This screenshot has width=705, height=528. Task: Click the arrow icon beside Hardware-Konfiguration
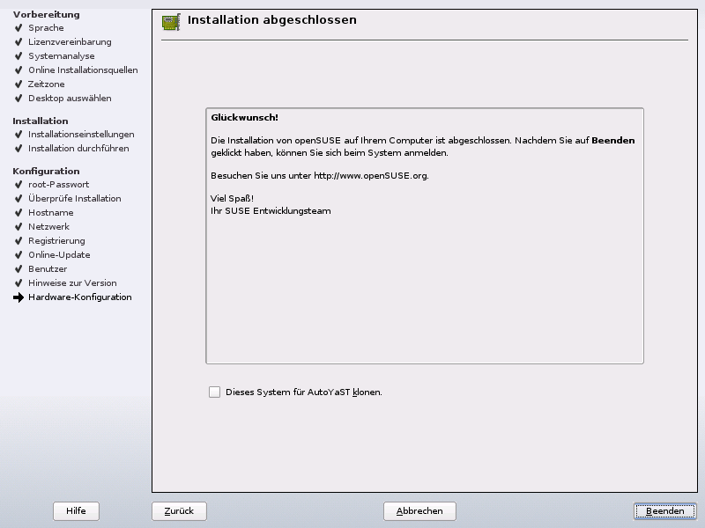(19, 297)
